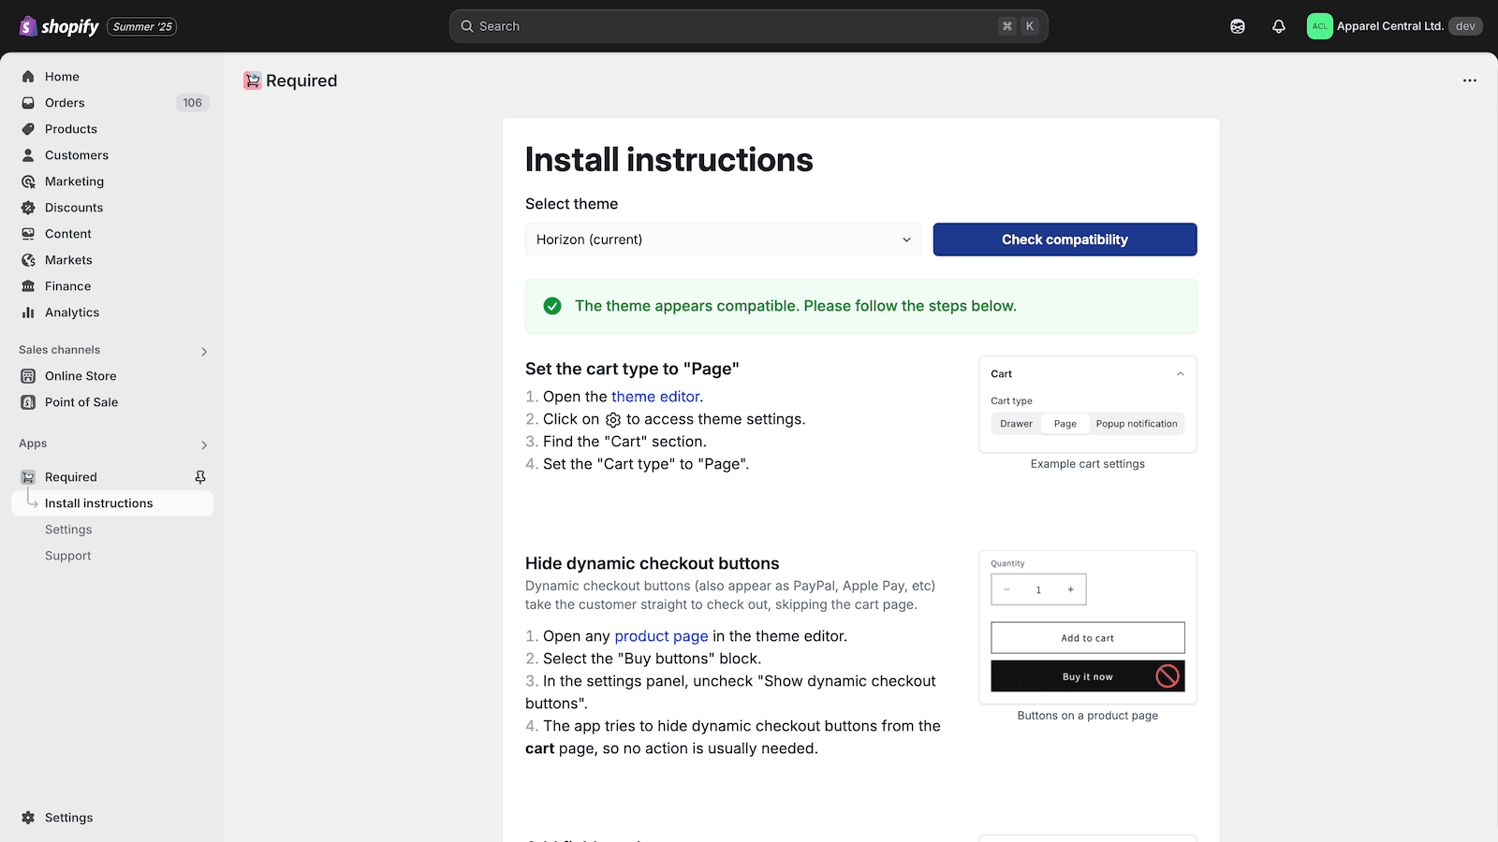This screenshot has height=842, width=1498.
Task: Run the Check compatibility button
Action: click(1065, 240)
